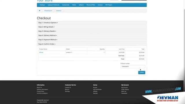Open Gift Certificates footer link

click(97, 89)
